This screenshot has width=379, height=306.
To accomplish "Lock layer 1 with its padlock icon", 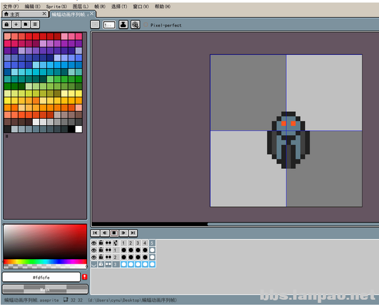I will [x=101, y=250].
